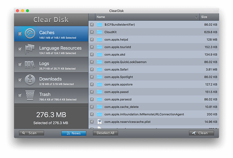Uncheck the CloudKit row checkbox

tap(92, 32)
